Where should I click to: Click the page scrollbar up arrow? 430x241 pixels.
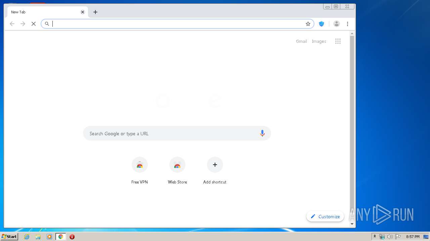pos(352,33)
